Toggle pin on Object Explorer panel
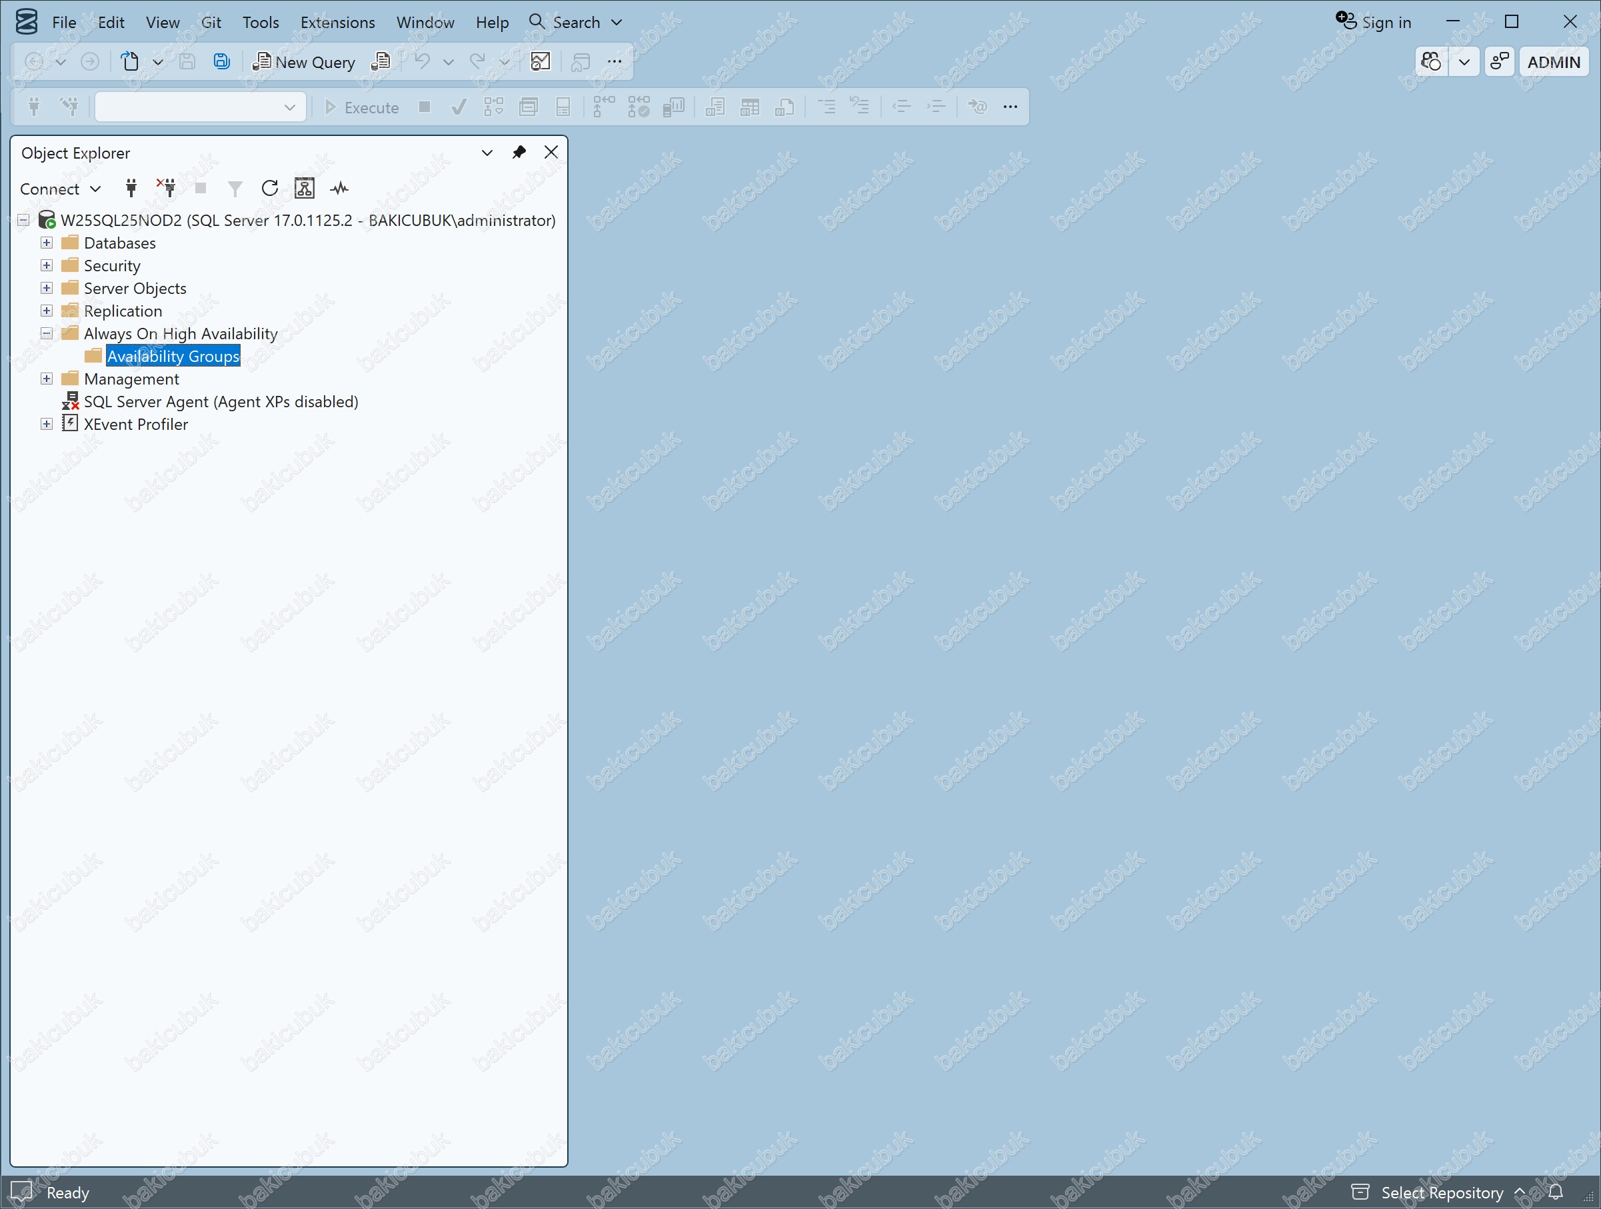Viewport: 1601px width, 1209px height. click(519, 153)
